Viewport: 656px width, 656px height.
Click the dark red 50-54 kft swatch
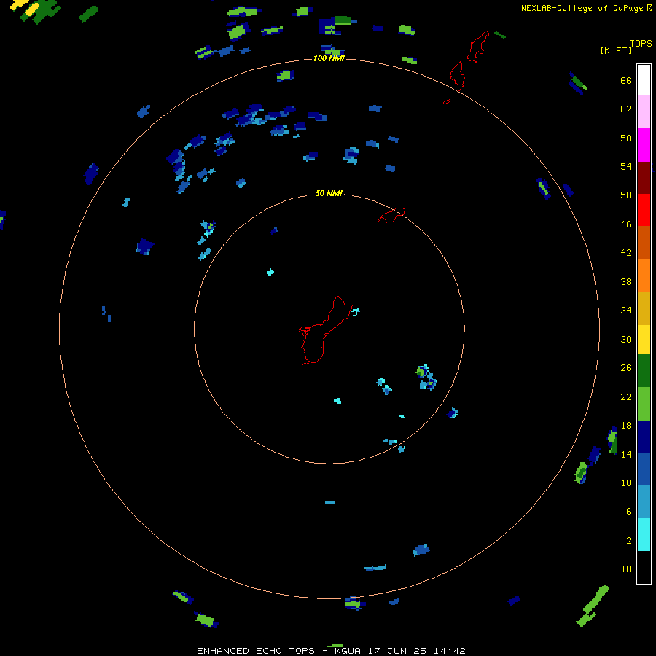coord(644,178)
